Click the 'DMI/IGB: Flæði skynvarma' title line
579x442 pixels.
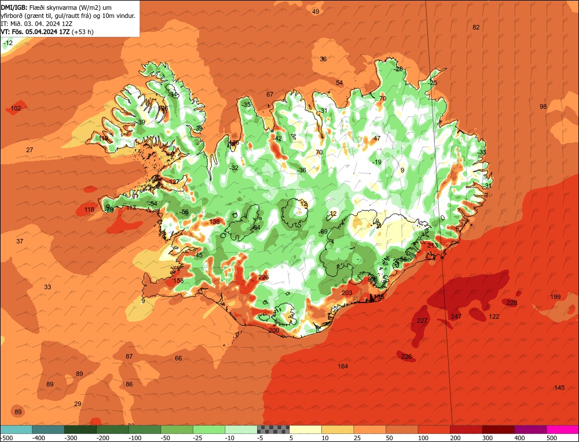point(56,8)
